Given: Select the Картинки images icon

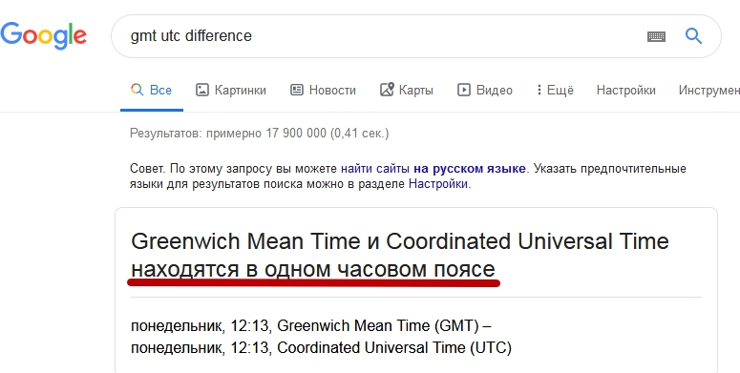Looking at the screenshot, I should coord(202,90).
